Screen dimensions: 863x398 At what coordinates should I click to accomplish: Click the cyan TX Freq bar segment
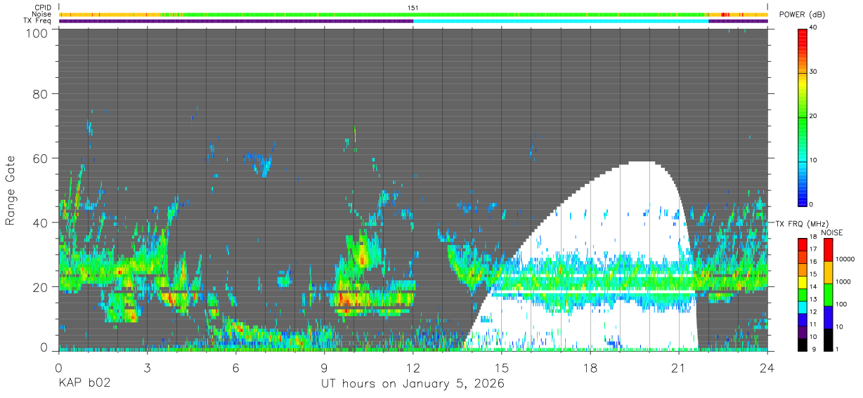tap(561, 21)
